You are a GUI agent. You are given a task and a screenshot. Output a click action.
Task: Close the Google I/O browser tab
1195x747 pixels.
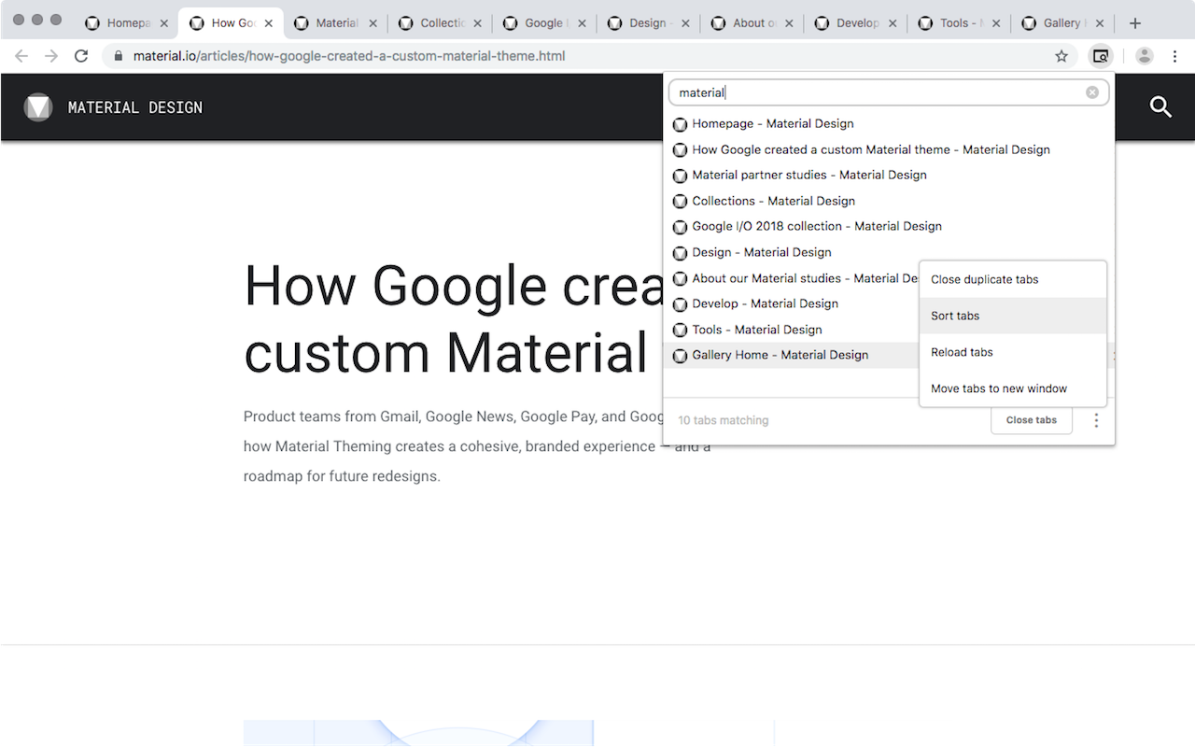click(582, 23)
